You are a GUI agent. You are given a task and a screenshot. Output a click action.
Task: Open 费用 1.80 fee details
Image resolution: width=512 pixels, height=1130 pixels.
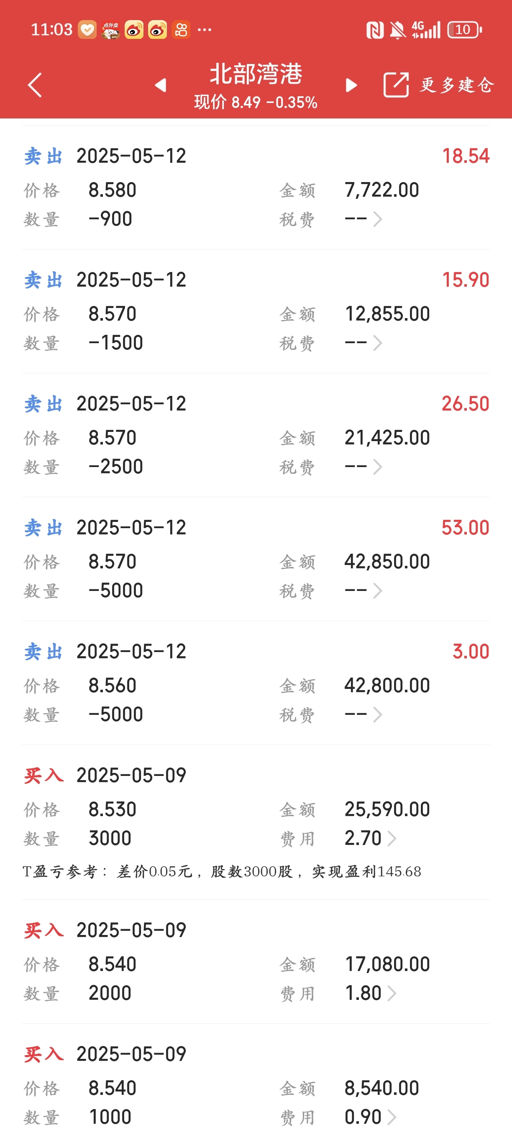point(371,993)
